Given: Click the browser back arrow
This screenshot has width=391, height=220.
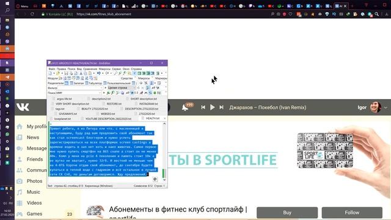Looking at the screenshot, I should tap(18, 14).
